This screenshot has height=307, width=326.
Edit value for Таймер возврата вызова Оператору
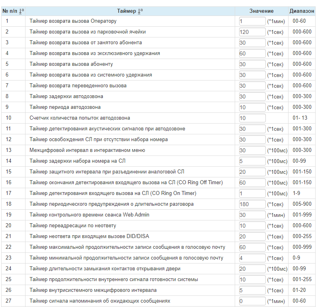point(252,21)
